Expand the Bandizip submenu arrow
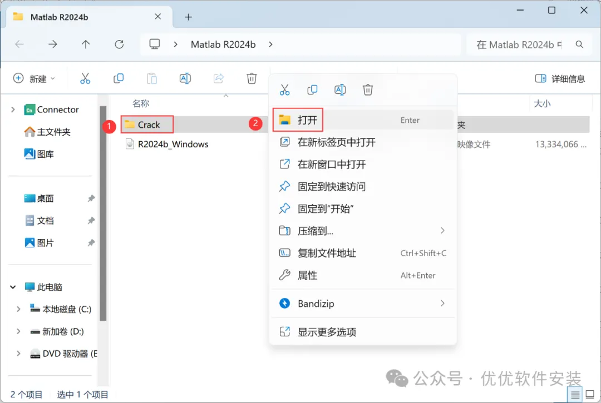601x403 pixels. tap(442, 303)
